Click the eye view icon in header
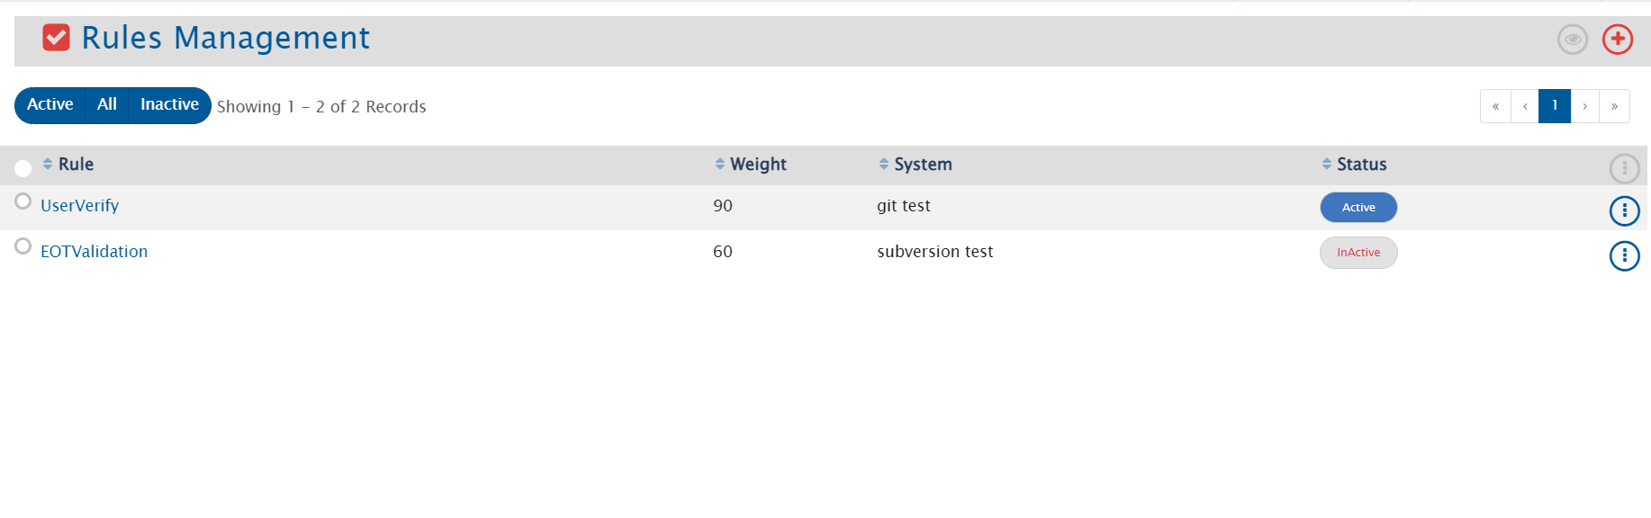Viewport: 1651px width, 518px height. click(x=1572, y=40)
